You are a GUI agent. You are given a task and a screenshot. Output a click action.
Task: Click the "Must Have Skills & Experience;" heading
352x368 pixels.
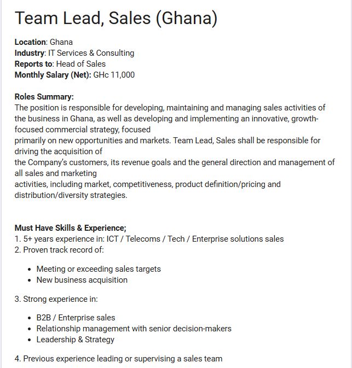click(x=70, y=228)
